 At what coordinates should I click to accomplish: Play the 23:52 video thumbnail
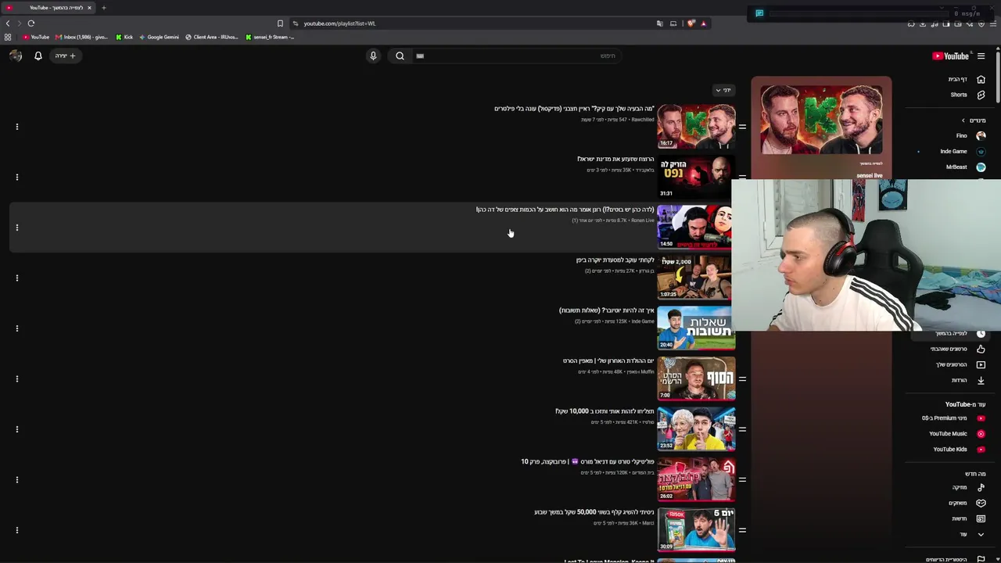[696, 429]
